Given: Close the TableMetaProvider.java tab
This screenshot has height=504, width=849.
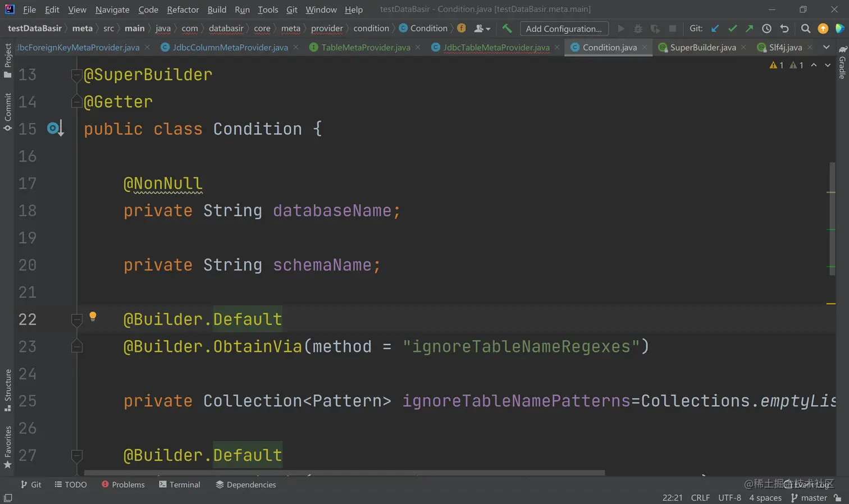Looking at the screenshot, I should (x=418, y=47).
